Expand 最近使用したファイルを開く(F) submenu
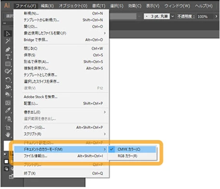The width and height of the screenshot is (220, 189). click(x=61, y=33)
